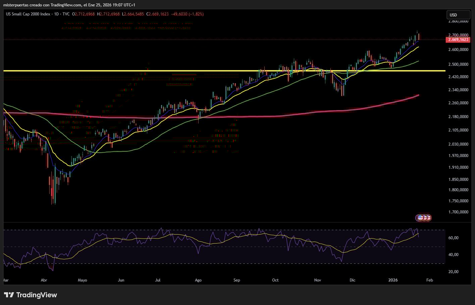The height and width of the screenshot is (305, 475).
Task: Click the Dic label on time axis
Action: 352,280
